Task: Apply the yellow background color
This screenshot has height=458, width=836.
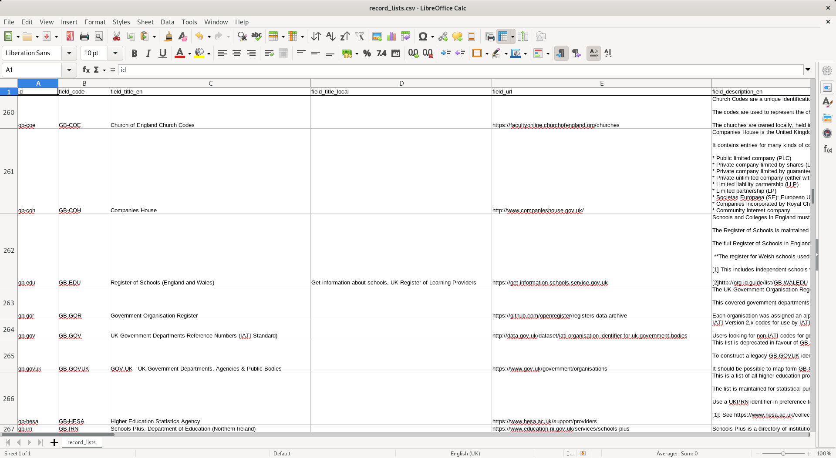Action: click(x=199, y=53)
